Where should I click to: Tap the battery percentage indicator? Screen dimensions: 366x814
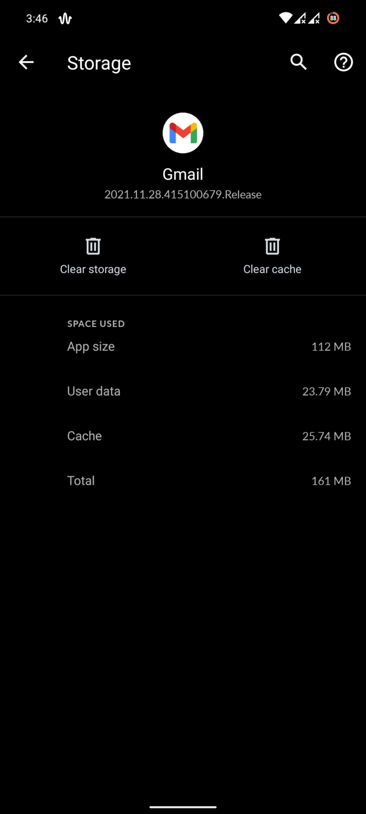[333, 18]
